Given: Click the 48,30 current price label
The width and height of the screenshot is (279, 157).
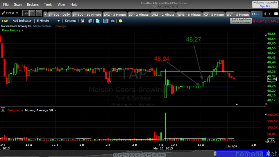Looking at the screenshot, I should pos(272,79).
